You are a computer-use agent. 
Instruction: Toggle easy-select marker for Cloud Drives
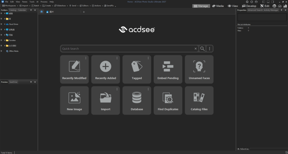coord(1,24)
